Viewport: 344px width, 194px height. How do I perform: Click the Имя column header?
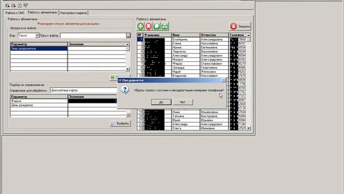pos(185,35)
